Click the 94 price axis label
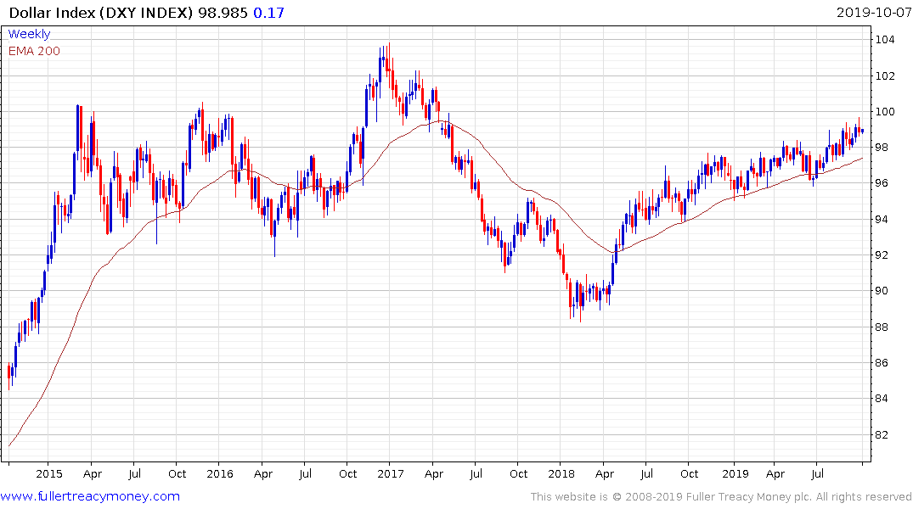Image resolution: width=913 pixels, height=509 pixels. click(882, 220)
